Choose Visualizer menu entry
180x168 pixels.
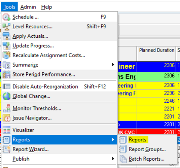click(59, 130)
